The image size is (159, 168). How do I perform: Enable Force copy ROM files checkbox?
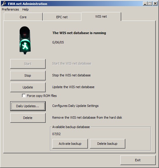(x=24, y=95)
